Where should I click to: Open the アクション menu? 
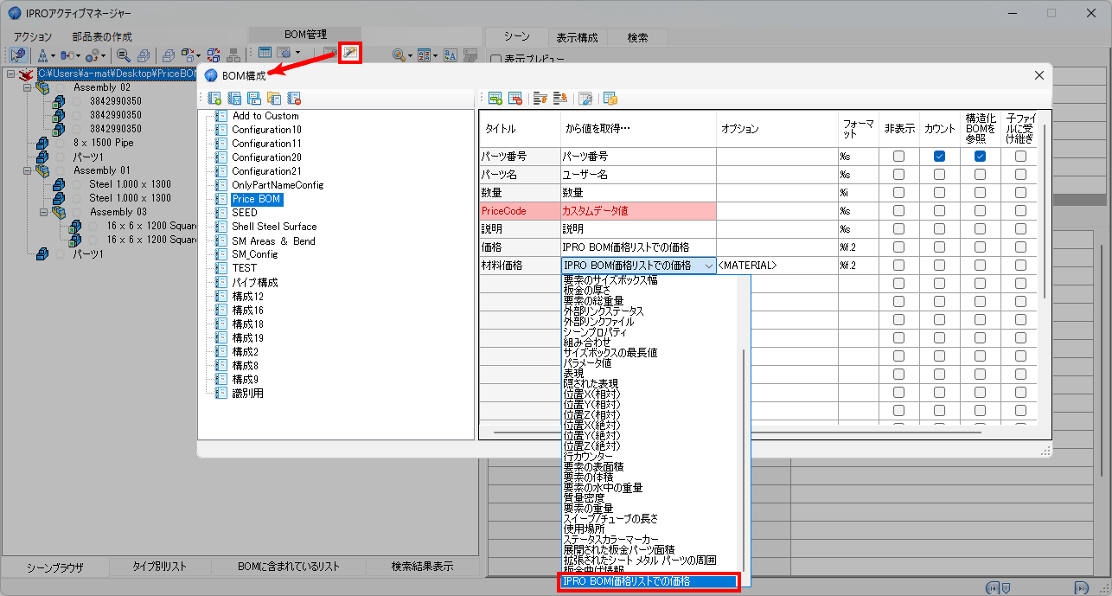coord(33,37)
